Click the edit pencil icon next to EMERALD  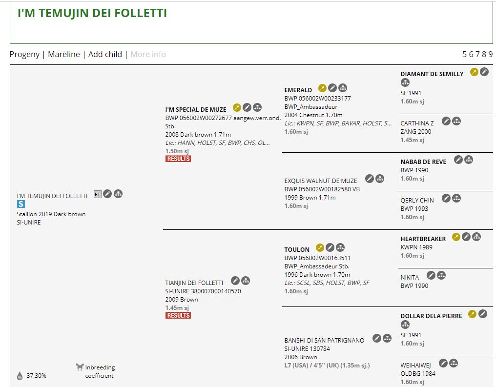(x=332, y=88)
